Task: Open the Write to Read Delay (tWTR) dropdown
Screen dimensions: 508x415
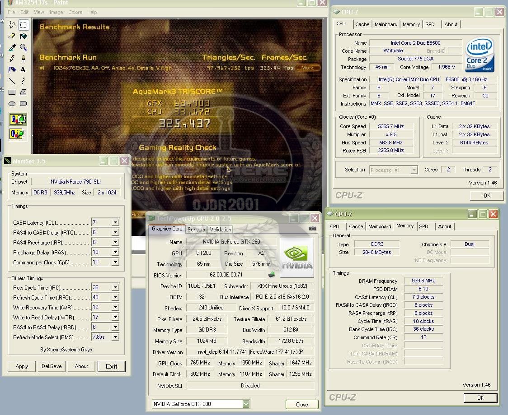Action: click(x=115, y=317)
